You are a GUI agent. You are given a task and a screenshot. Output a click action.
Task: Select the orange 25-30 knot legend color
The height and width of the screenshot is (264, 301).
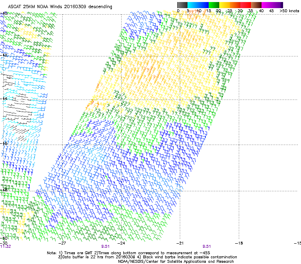point(235,5)
